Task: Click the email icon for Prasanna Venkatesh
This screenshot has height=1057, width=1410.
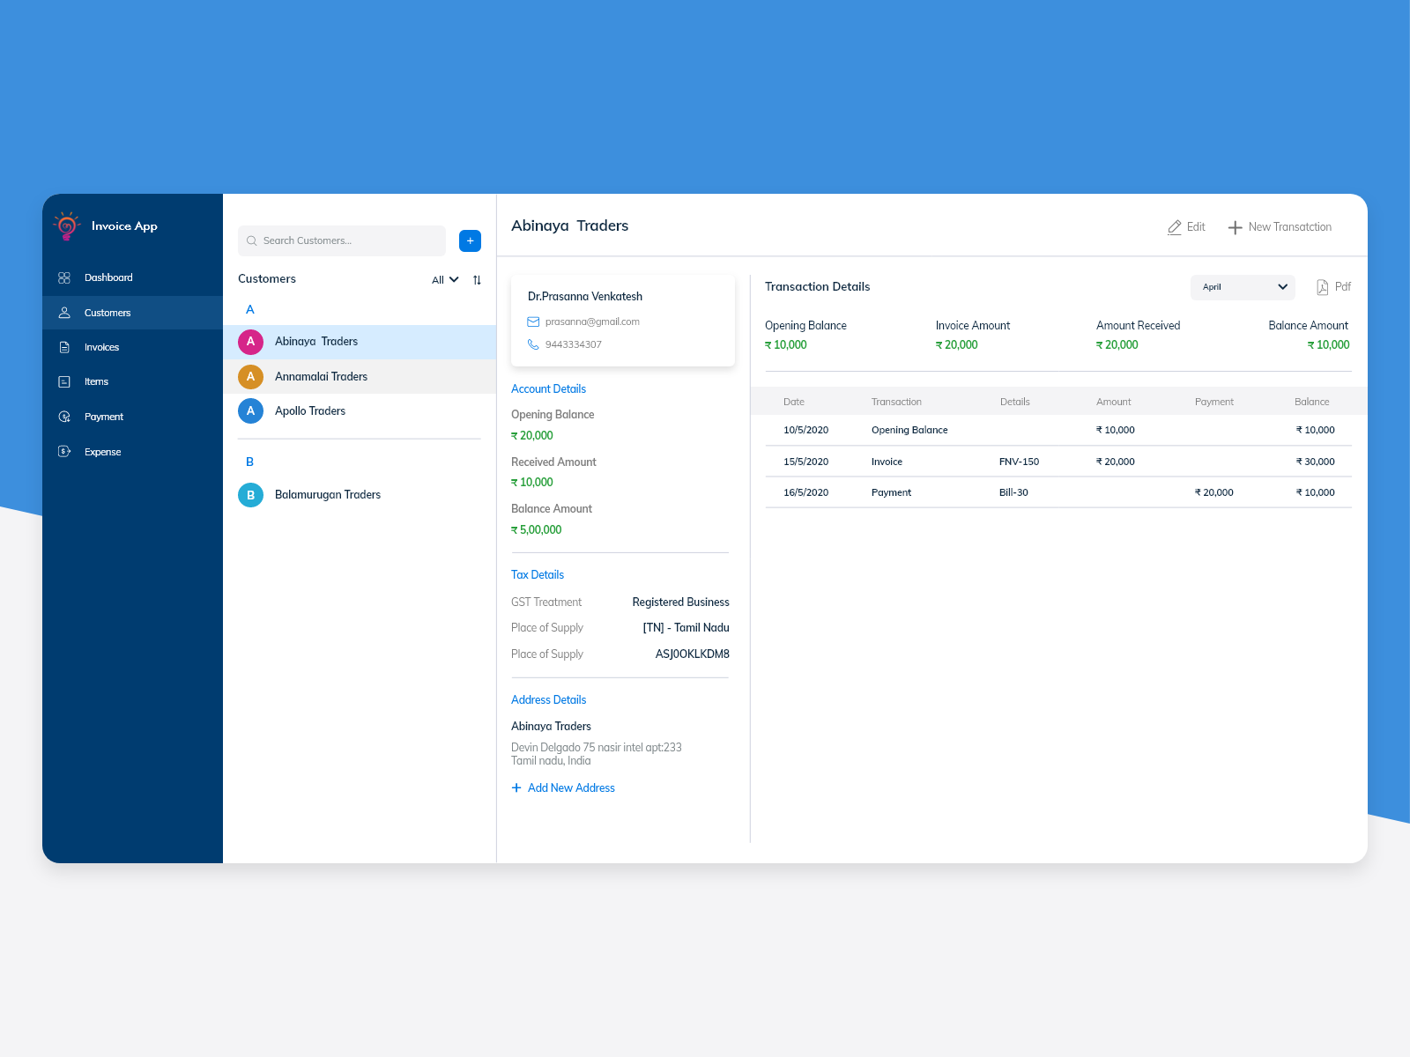Action: click(533, 322)
